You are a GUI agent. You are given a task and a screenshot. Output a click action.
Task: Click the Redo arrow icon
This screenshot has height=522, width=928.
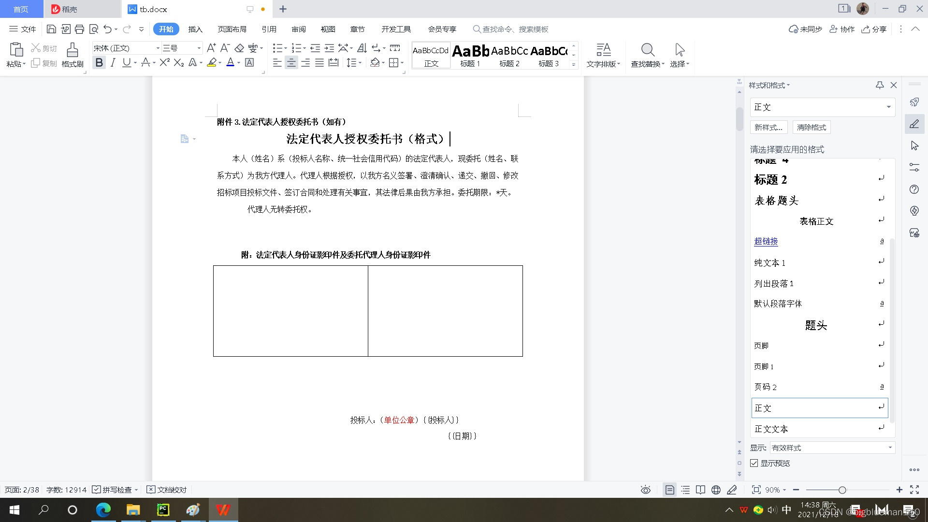click(127, 29)
